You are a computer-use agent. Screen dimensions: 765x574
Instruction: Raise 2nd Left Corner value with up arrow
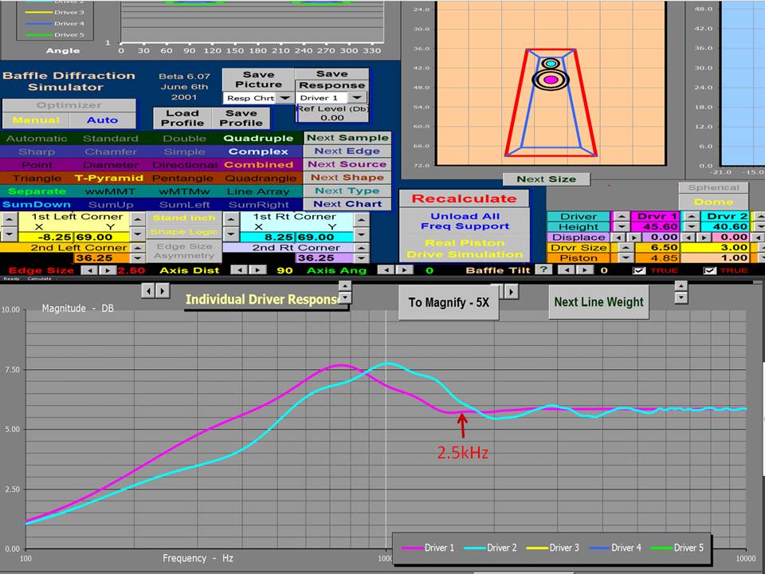click(x=138, y=248)
